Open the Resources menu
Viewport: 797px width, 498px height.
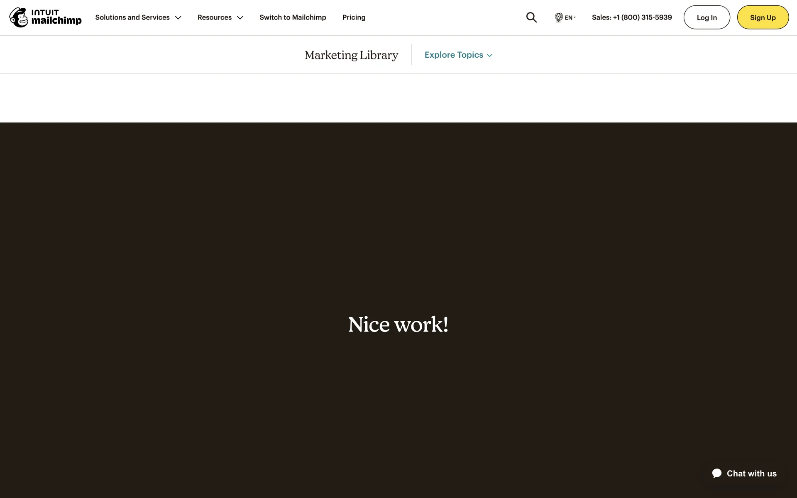tap(215, 17)
